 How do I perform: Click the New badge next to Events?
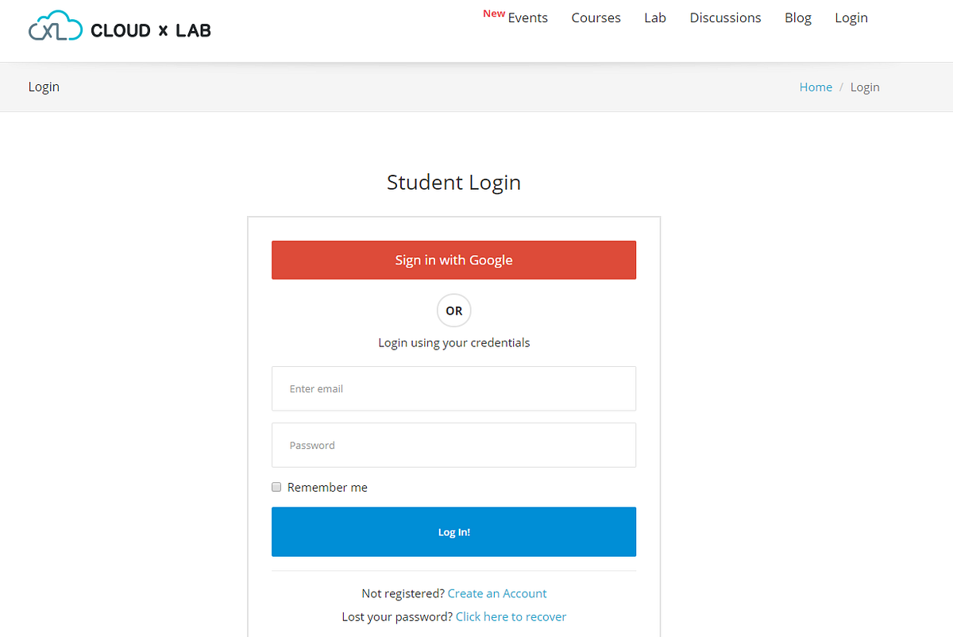[493, 13]
